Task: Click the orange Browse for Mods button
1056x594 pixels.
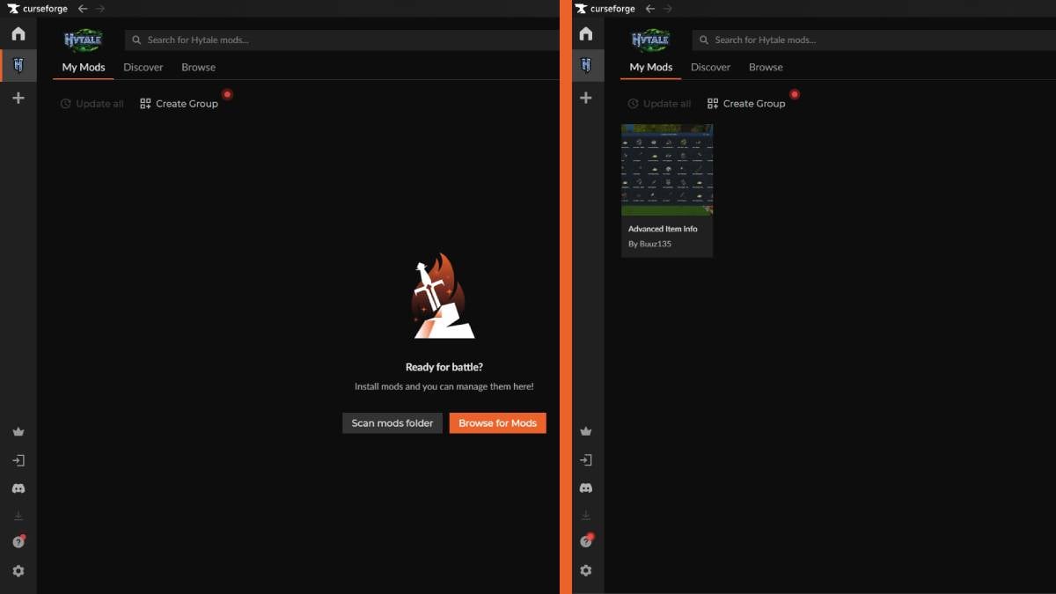Action: tap(497, 423)
